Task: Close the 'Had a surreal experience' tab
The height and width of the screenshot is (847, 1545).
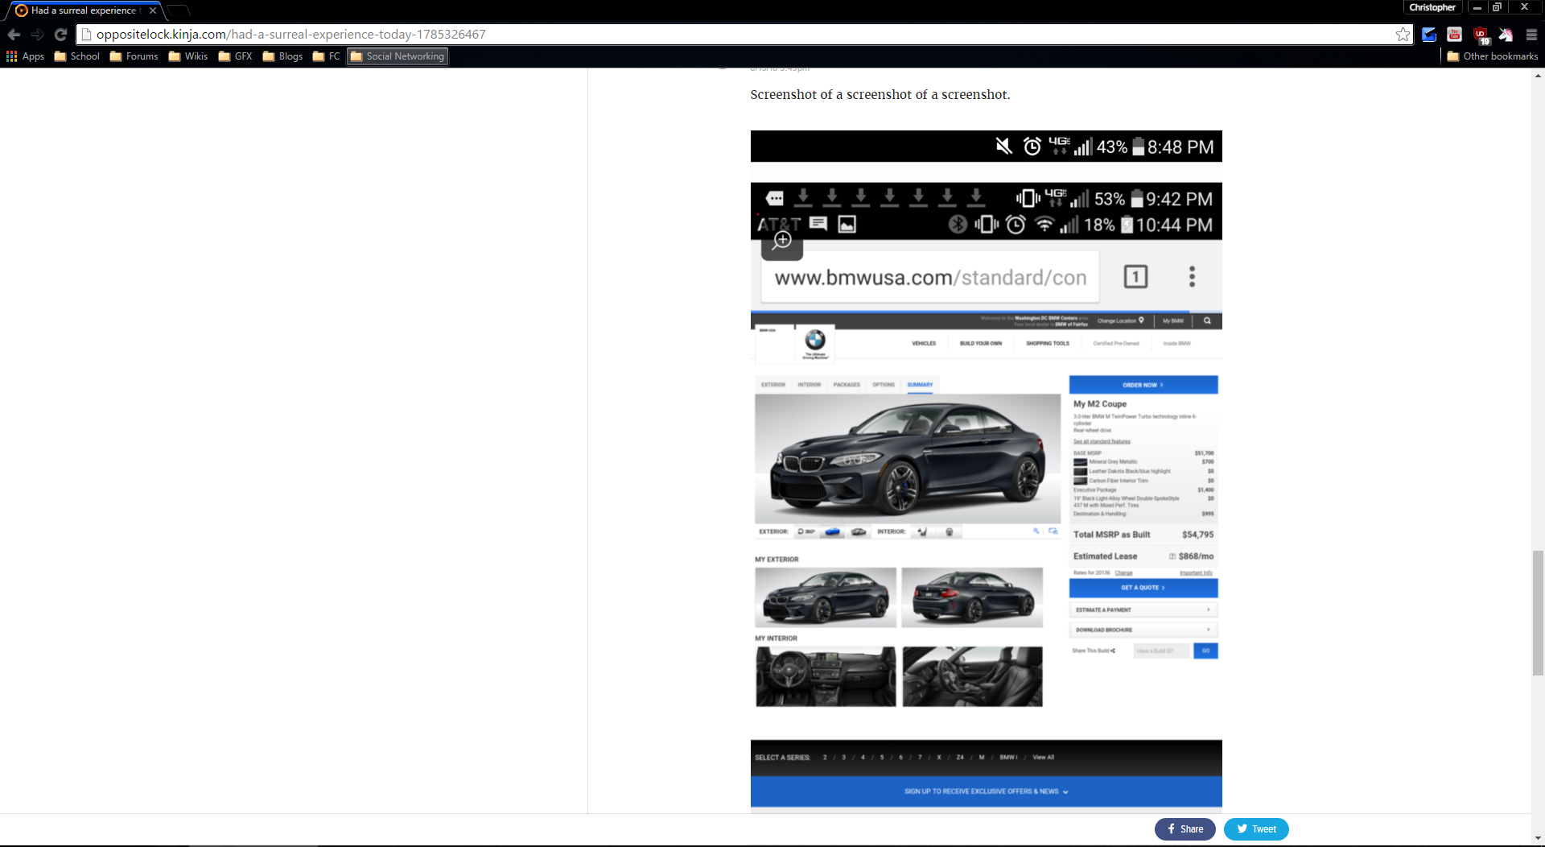Action: [x=153, y=10]
